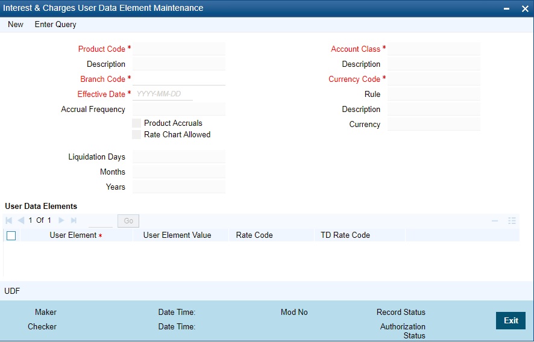The image size is (534, 342).
Task: Click the Checker label in footer
Action: tap(42, 327)
